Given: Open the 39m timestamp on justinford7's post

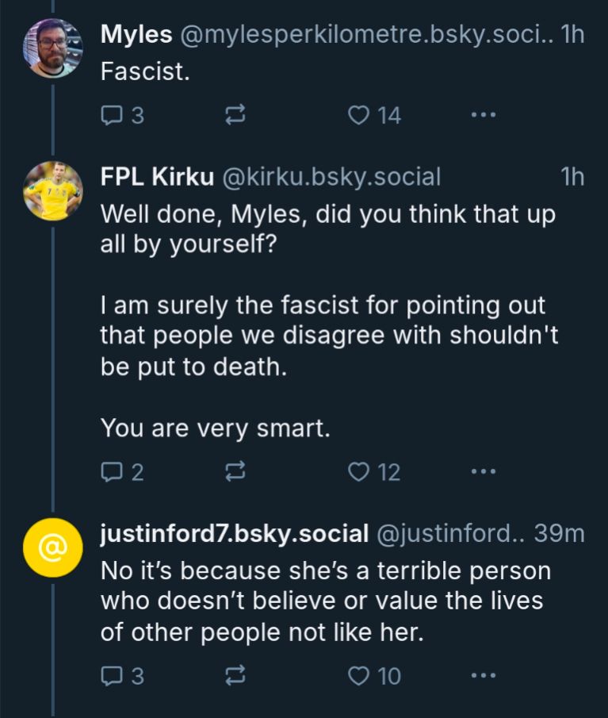Looking at the screenshot, I should coord(559,534).
